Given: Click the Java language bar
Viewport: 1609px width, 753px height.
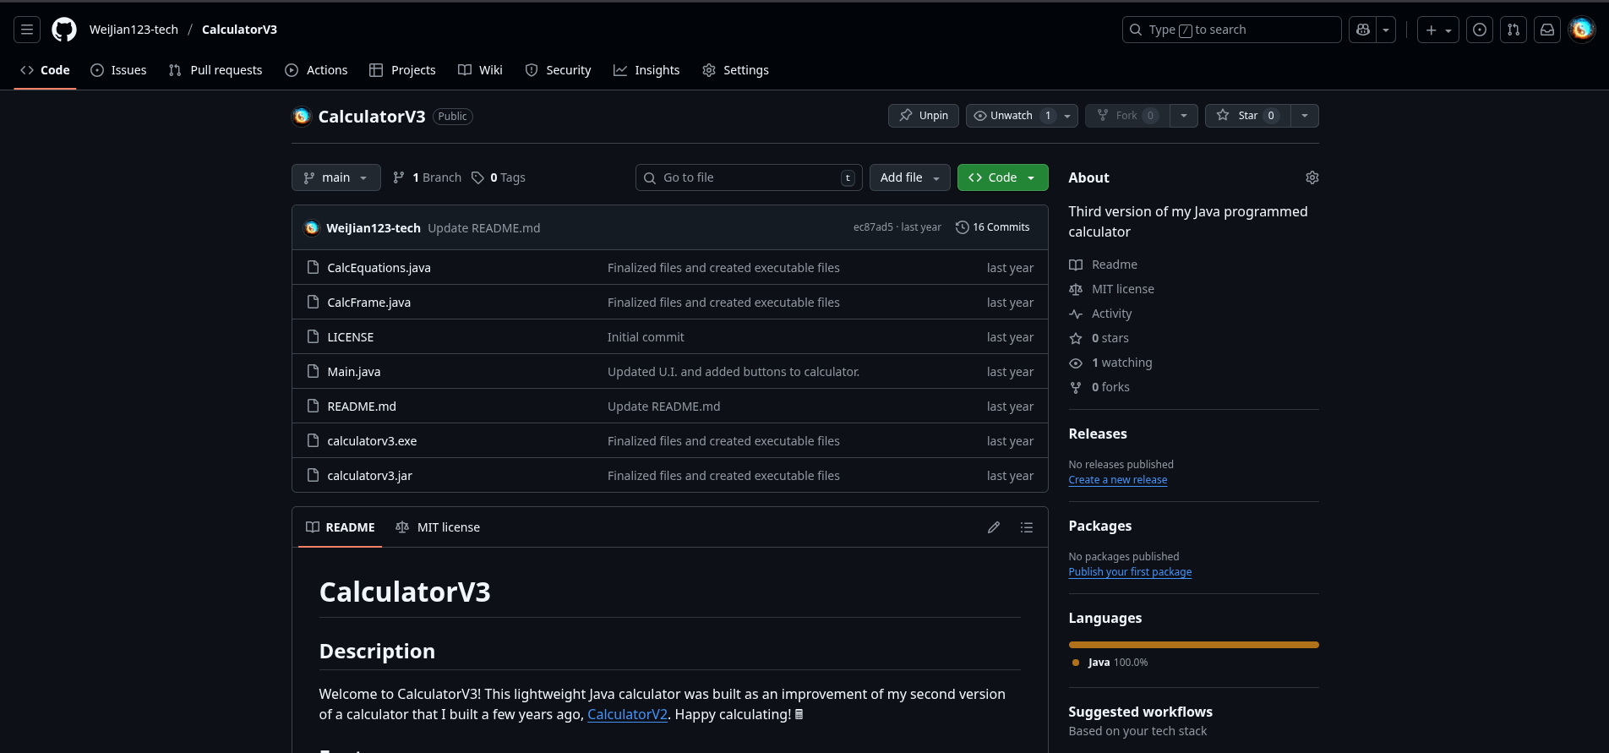Looking at the screenshot, I should point(1193,645).
